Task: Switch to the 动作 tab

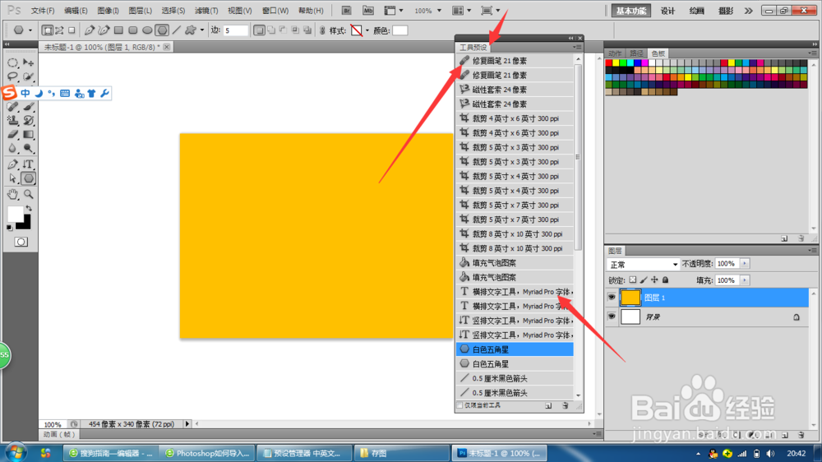Action: pos(615,53)
